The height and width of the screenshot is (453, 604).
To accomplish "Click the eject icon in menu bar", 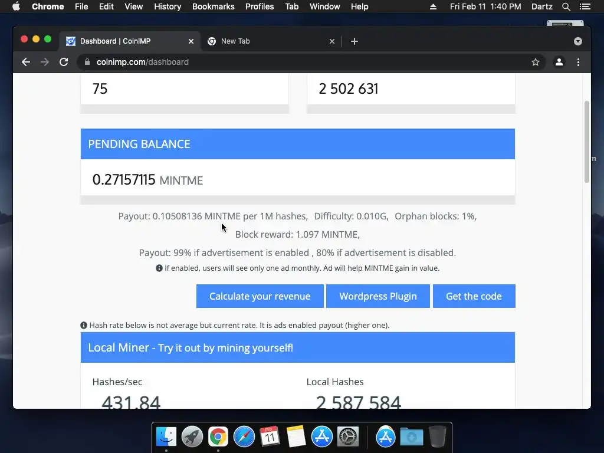I will (x=433, y=6).
